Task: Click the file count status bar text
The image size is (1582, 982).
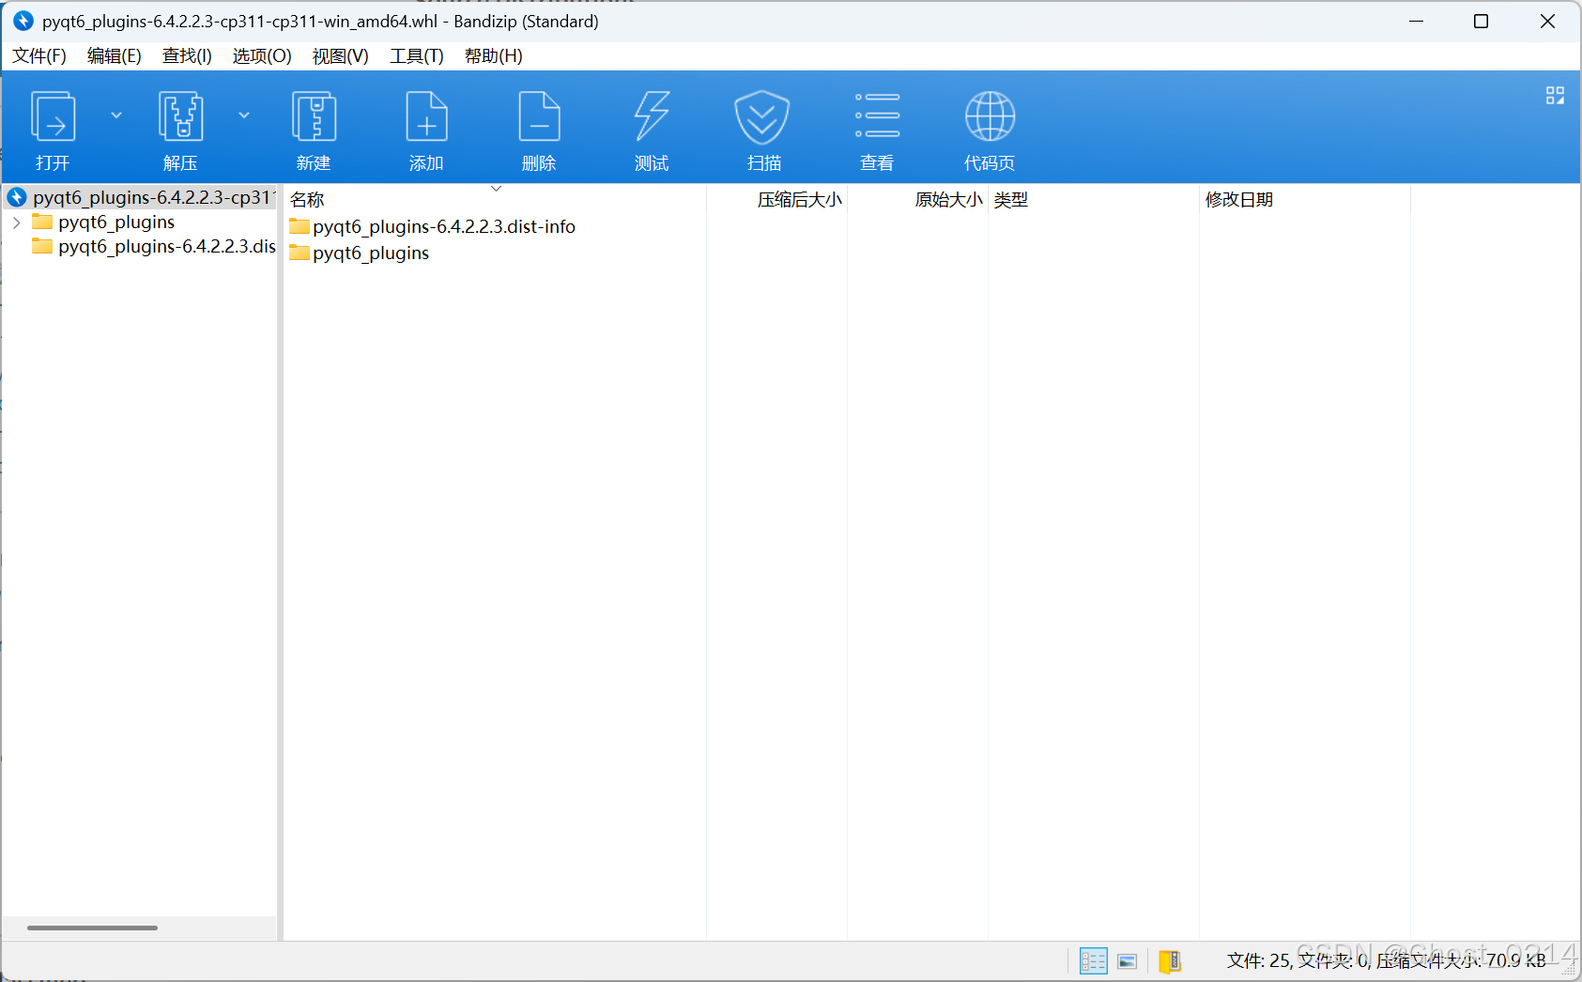Action: [1386, 960]
